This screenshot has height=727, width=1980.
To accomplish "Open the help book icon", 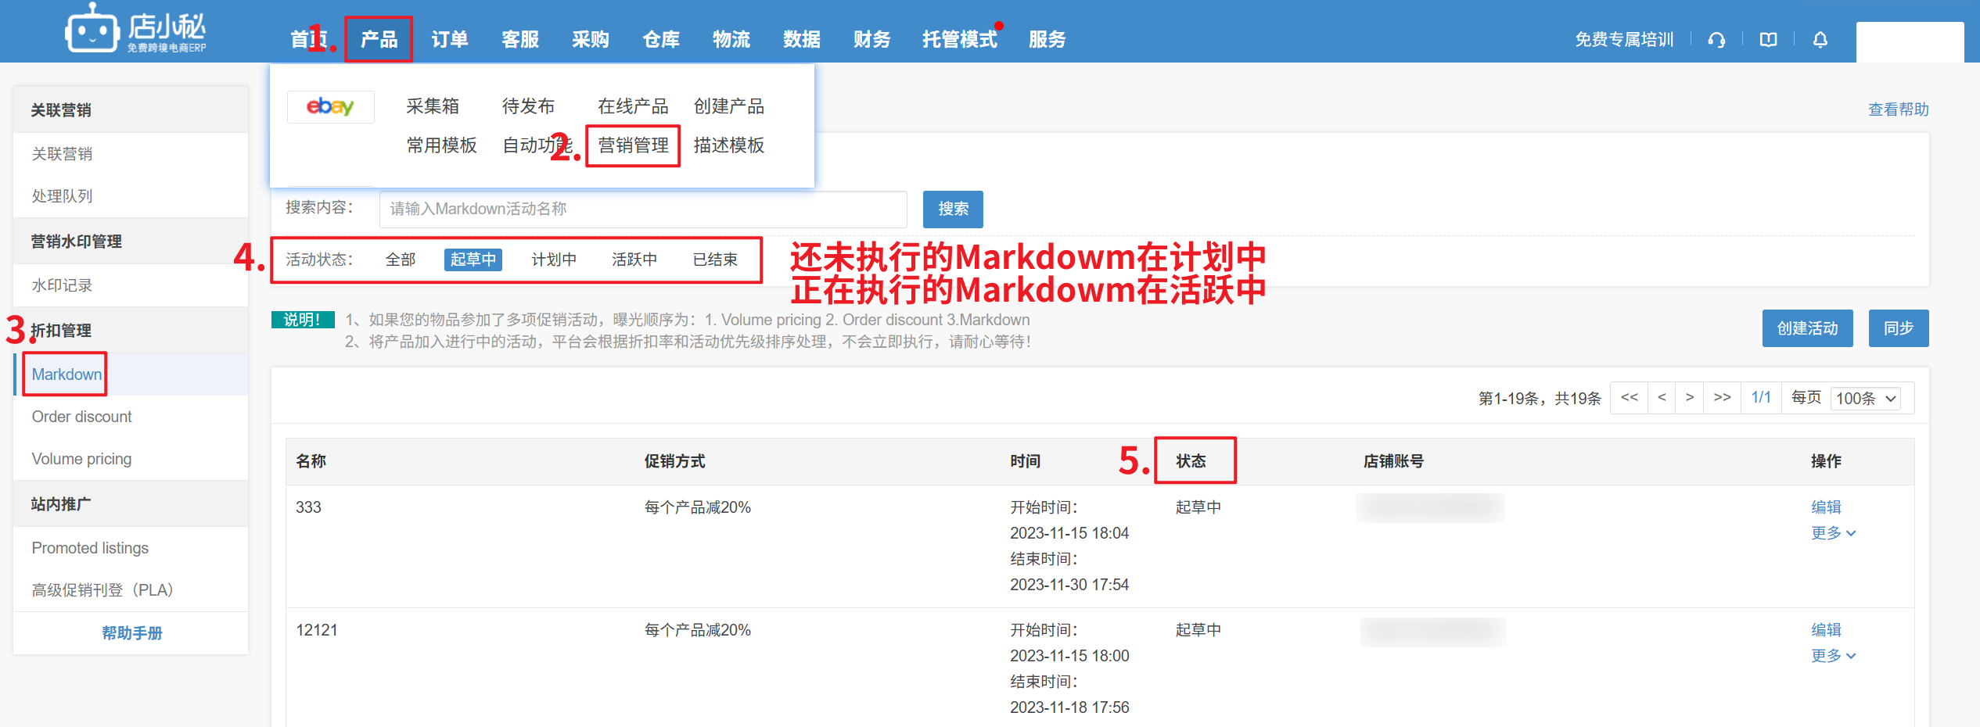I will pos(1768,40).
